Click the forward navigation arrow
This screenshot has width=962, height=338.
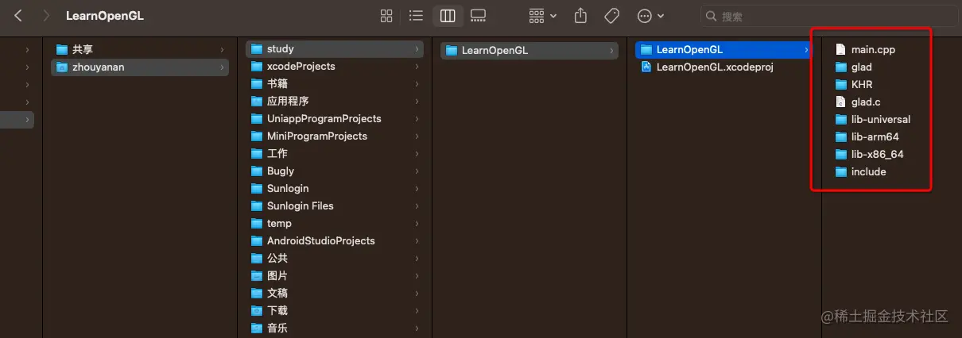[46, 16]
